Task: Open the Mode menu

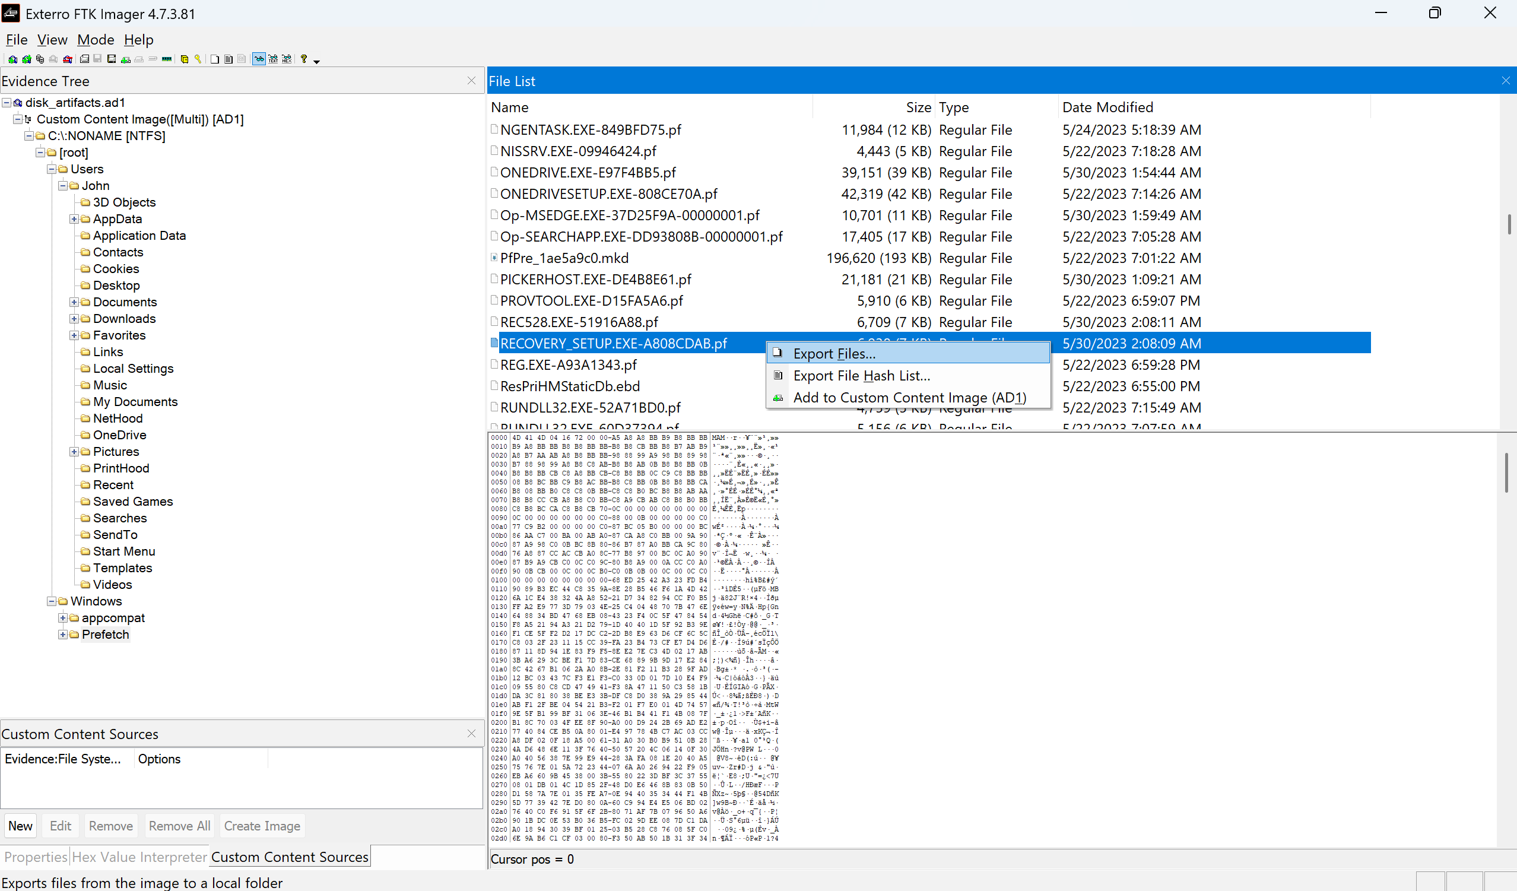Action: tap(95, 40)
